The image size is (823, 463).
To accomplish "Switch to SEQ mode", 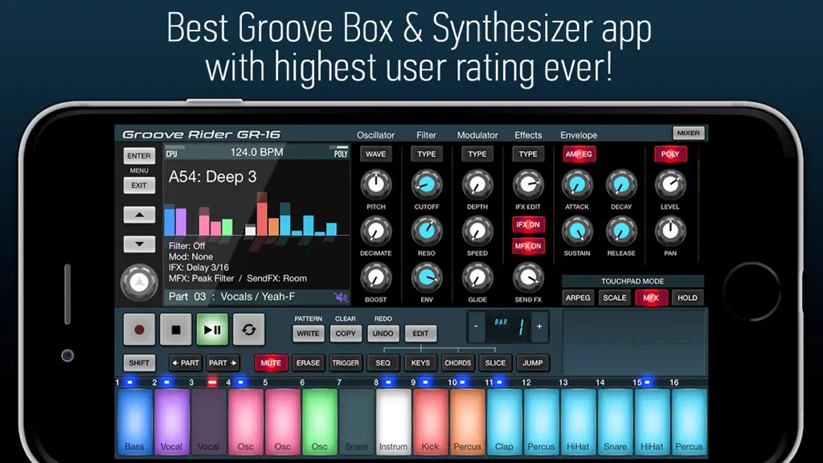I will pyautogui.click(x=383, y=363).
